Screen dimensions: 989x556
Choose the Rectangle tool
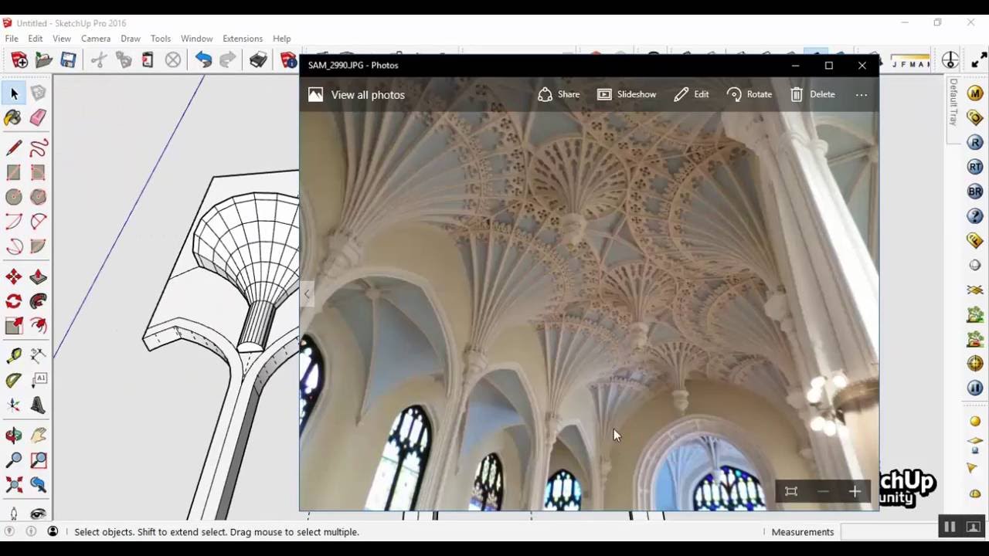tap(14, 173)
